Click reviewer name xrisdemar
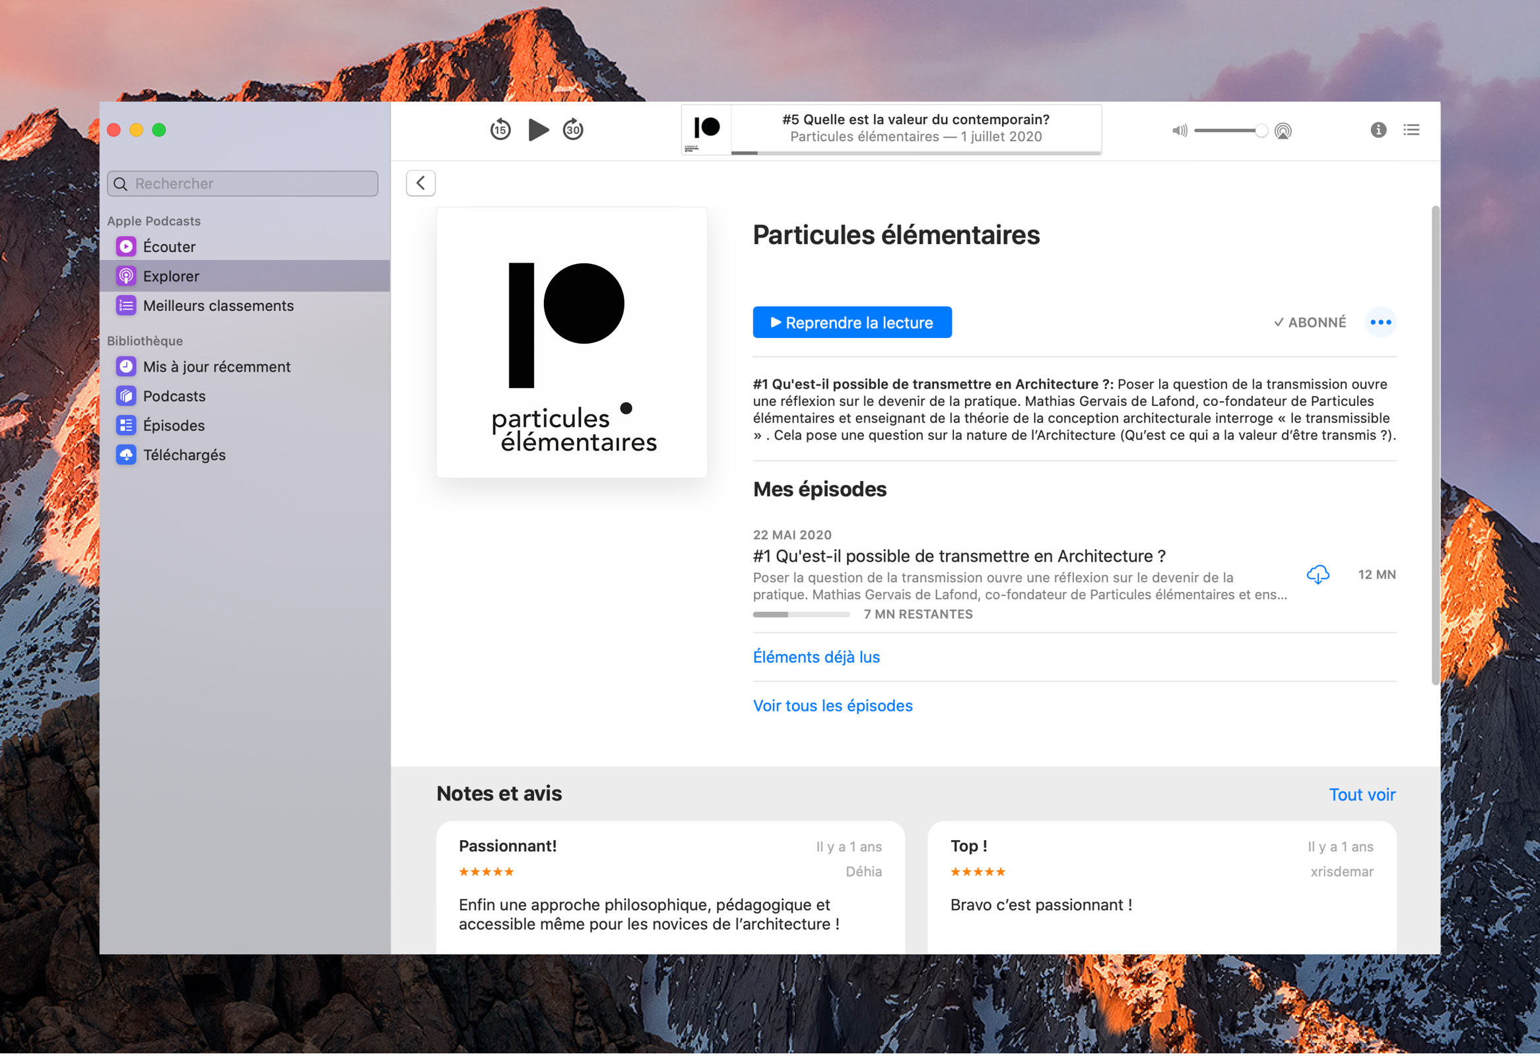This screenshot has width=1540, height=1056. (x=1341, y=873)
